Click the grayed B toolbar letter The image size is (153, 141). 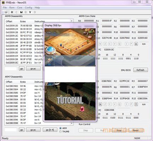[25, 12]
